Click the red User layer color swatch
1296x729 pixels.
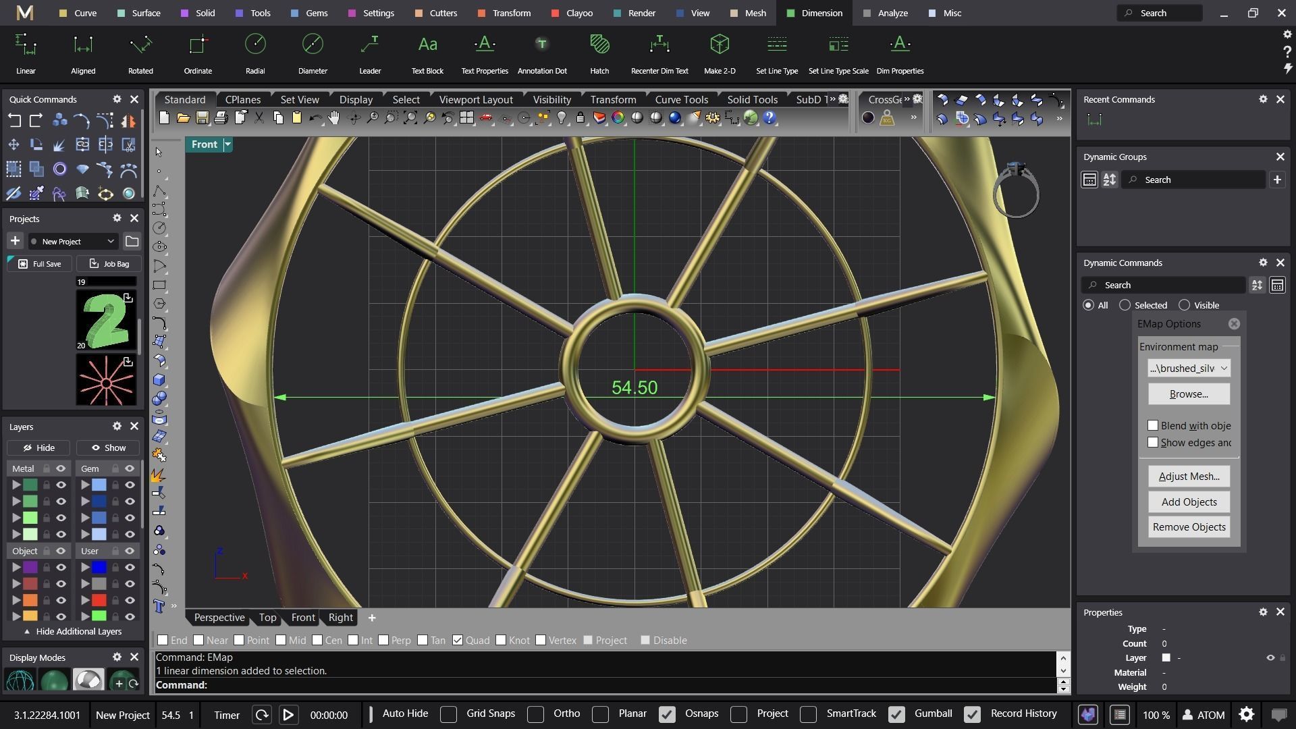click(x=99, y=600)
